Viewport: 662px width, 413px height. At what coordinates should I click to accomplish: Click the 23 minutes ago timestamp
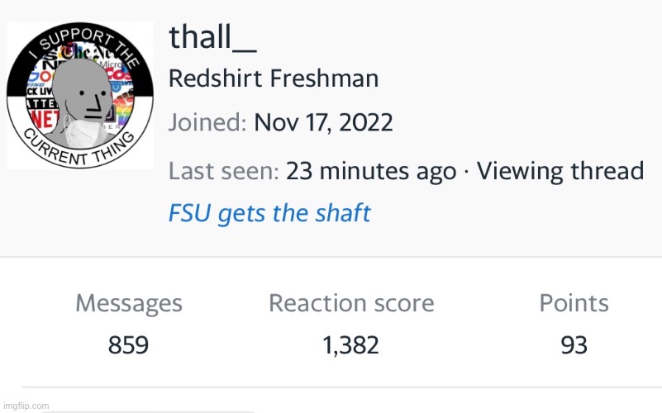tap(371, 171)
